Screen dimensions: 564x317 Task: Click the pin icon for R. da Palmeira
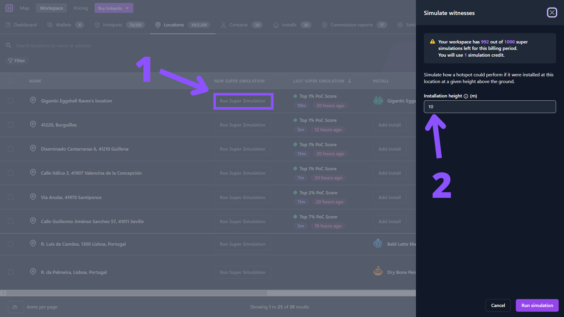pos(33,272)
